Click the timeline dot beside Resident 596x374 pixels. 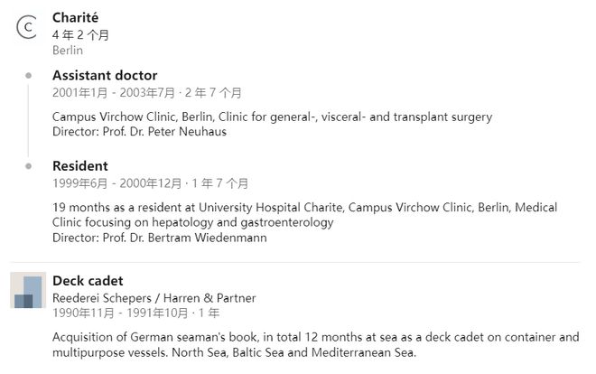(x=29, y=166)
